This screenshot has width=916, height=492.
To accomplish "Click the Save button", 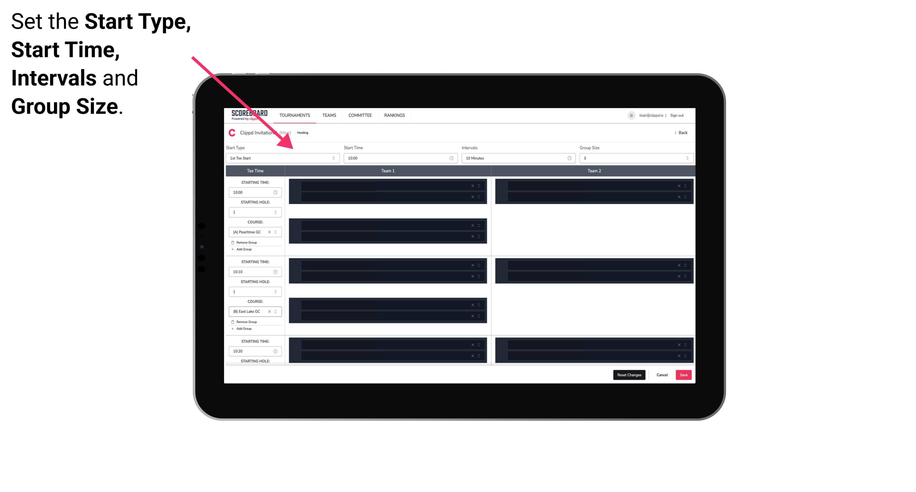I will [x=684, y=375].
